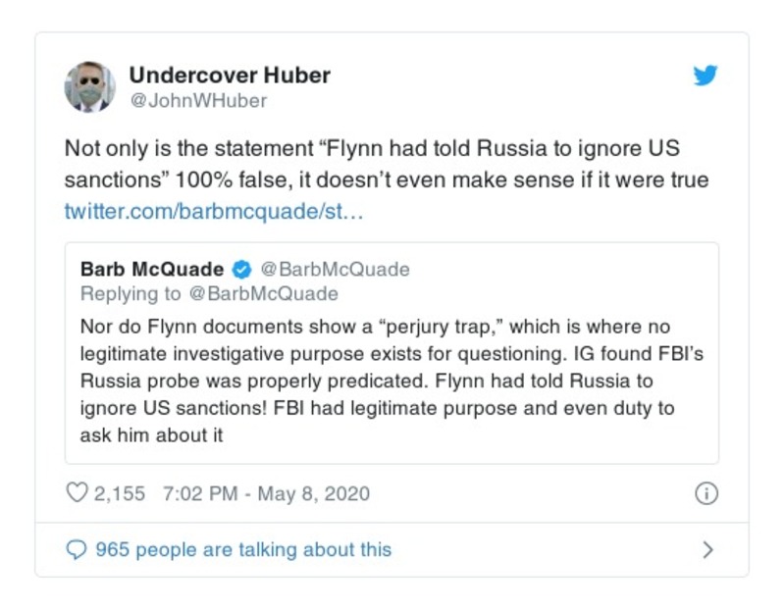
Task: Open Undercover Huber's profile avatar
Action: pos(90,87)
